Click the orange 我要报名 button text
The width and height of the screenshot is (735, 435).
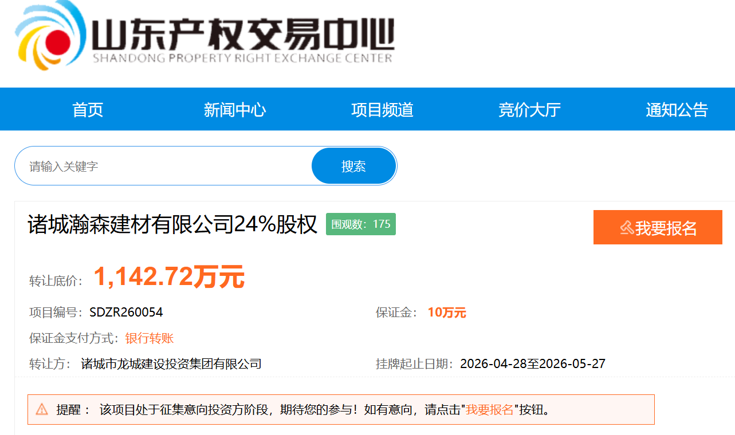[666, 228]
